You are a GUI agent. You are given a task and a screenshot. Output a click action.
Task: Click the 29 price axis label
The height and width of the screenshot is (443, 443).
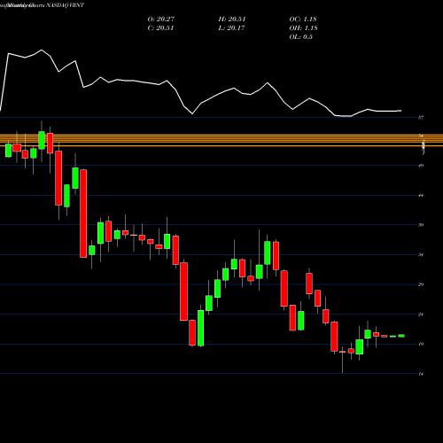pos(421,284)
